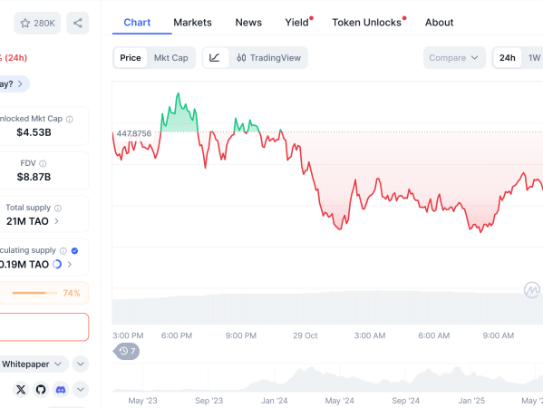This screenshot has height=408, width=543.
Task: Click the share icon button
Action: point(78,24)
